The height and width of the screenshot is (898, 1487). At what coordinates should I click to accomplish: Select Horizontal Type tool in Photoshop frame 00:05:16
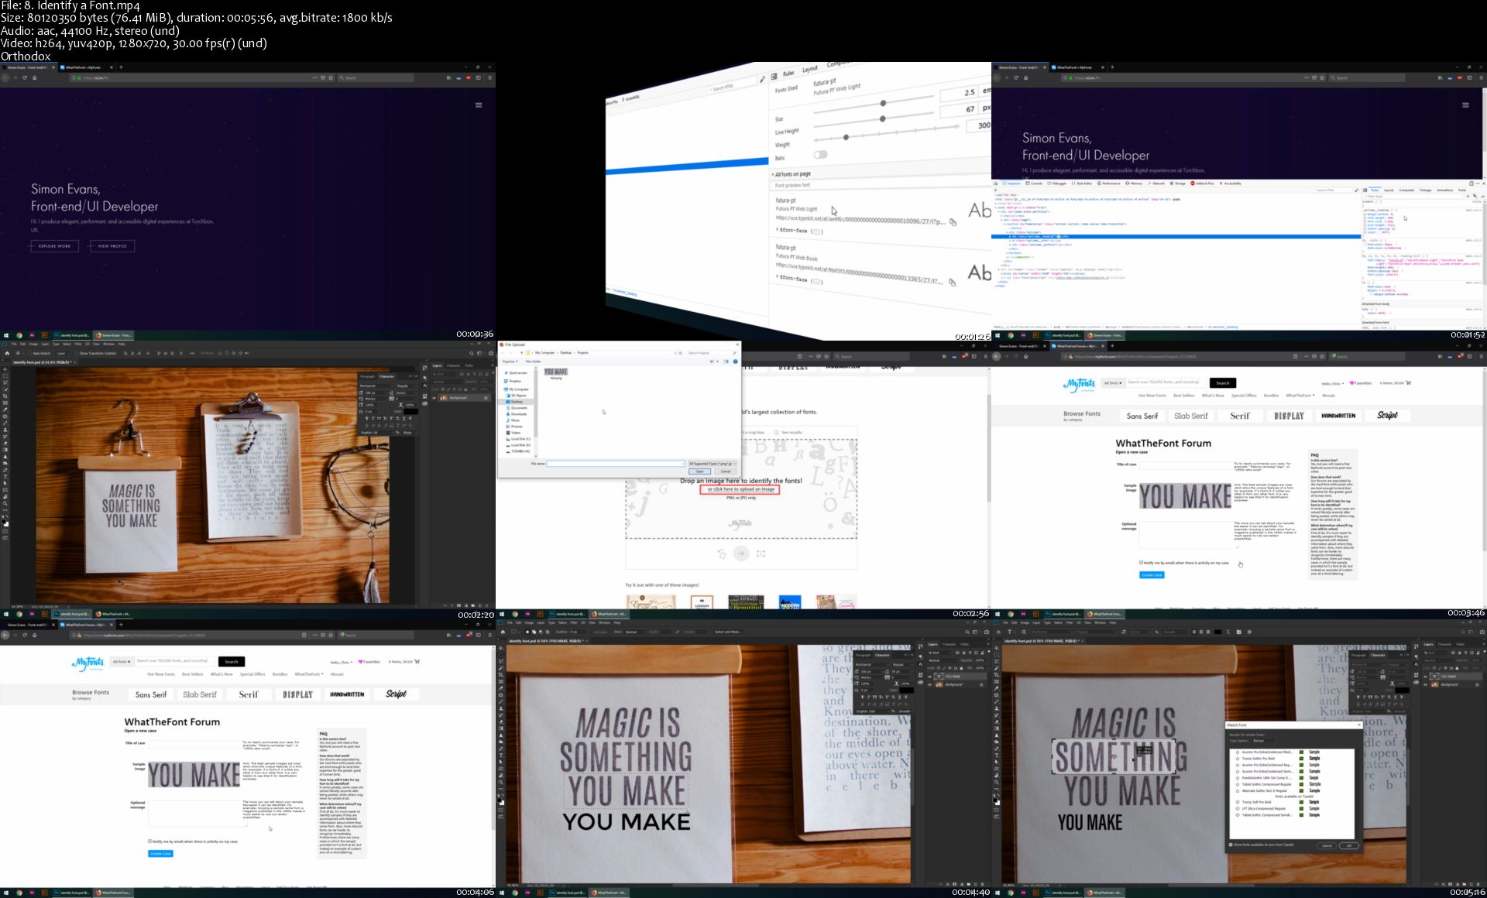[x=996, y=756]
